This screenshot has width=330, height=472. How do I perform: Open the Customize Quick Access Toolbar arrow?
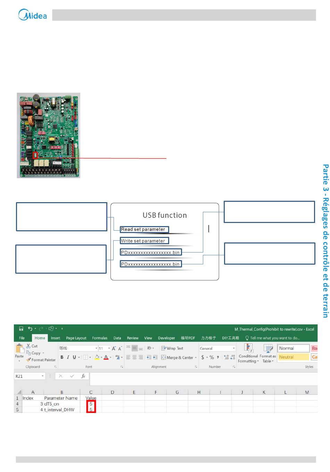[x=62, y=329]
